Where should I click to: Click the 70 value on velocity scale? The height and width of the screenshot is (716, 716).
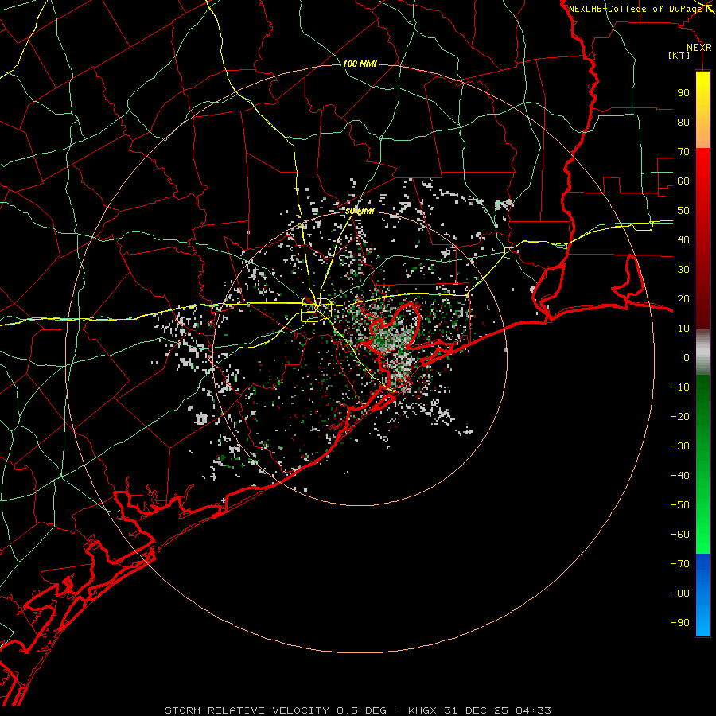[x=683, y=152]
